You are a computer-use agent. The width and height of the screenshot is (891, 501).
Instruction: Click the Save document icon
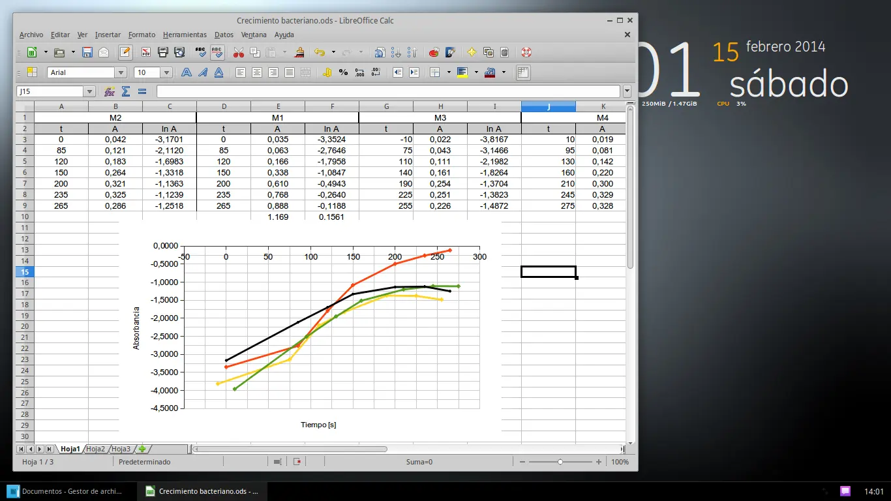click(87, 52)
